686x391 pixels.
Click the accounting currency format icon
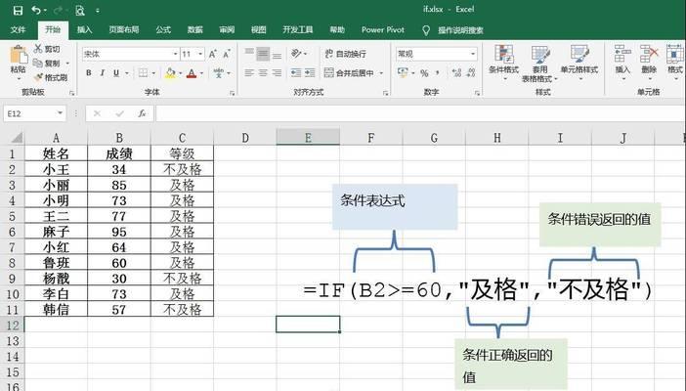pyautogui.click(x=402, y=72)
